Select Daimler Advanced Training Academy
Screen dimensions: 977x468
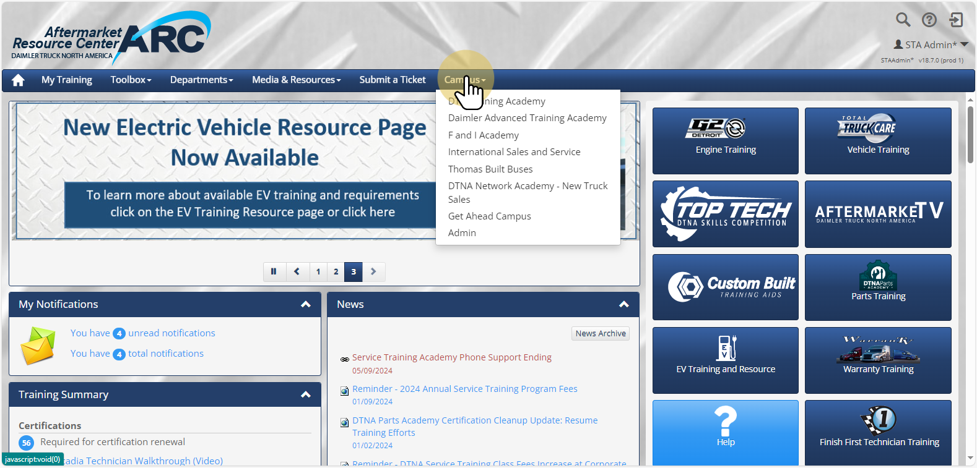528,118
